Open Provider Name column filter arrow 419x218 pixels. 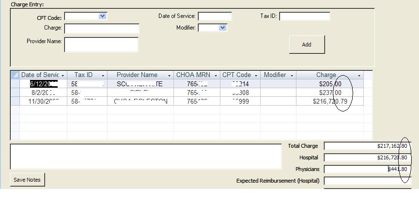(169, 76)
